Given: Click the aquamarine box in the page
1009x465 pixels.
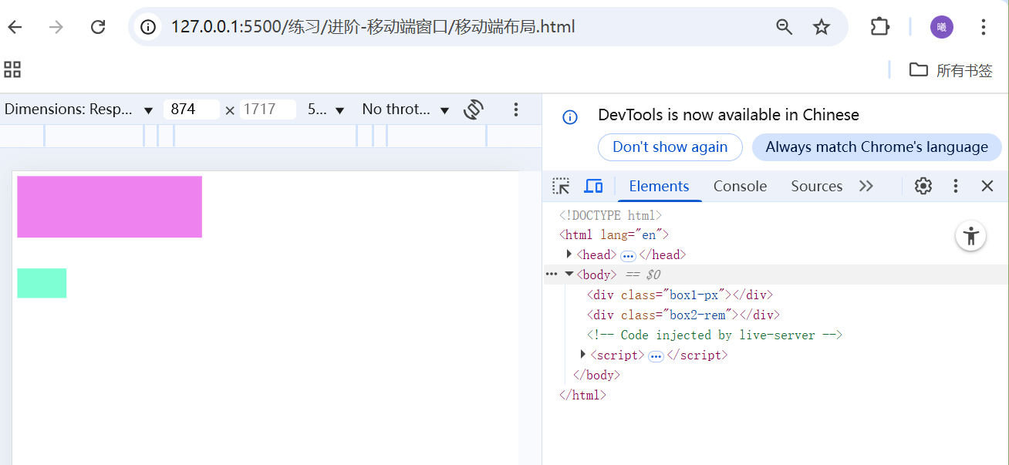Looking at the screenshot, I should pos(42,283).
